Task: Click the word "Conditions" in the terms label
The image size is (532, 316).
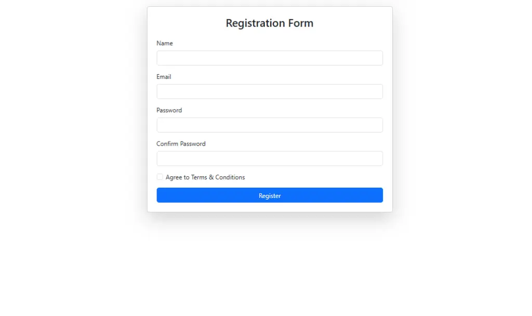Action: 230,177
